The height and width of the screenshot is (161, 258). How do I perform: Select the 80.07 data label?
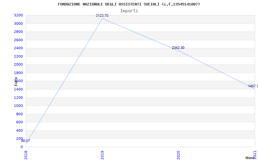tap(25, 141)
